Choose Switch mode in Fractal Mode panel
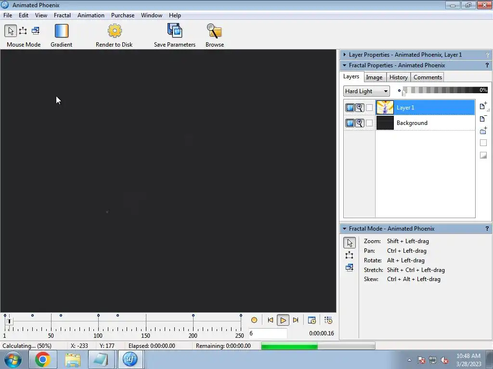This screenshot has width=493, height=369. pyautogui.click(x=350, y=268)
